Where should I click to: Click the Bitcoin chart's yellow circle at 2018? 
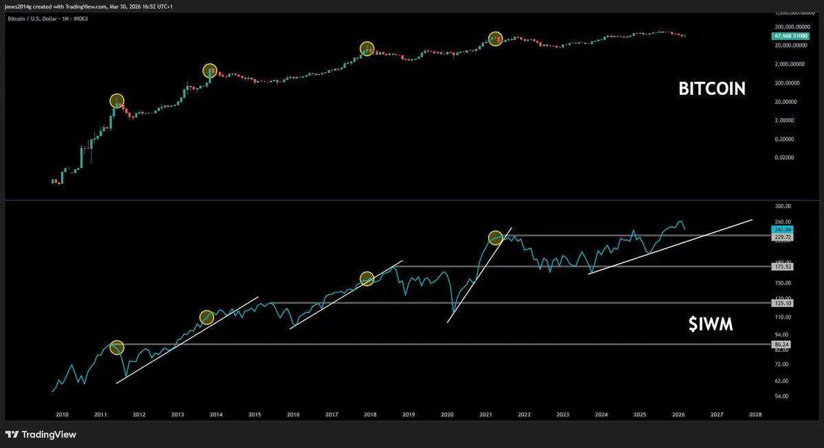(367, 49)
